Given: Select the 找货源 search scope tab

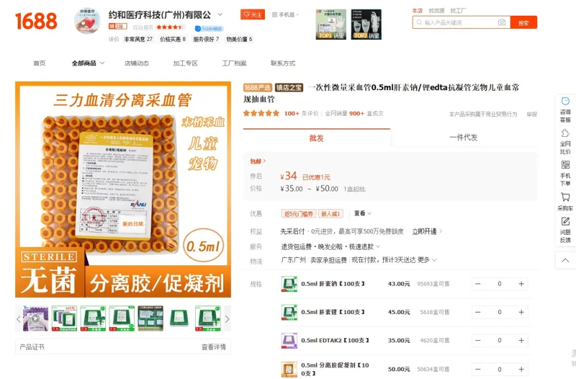Looking at the screenshot, I should pos(436,11).
